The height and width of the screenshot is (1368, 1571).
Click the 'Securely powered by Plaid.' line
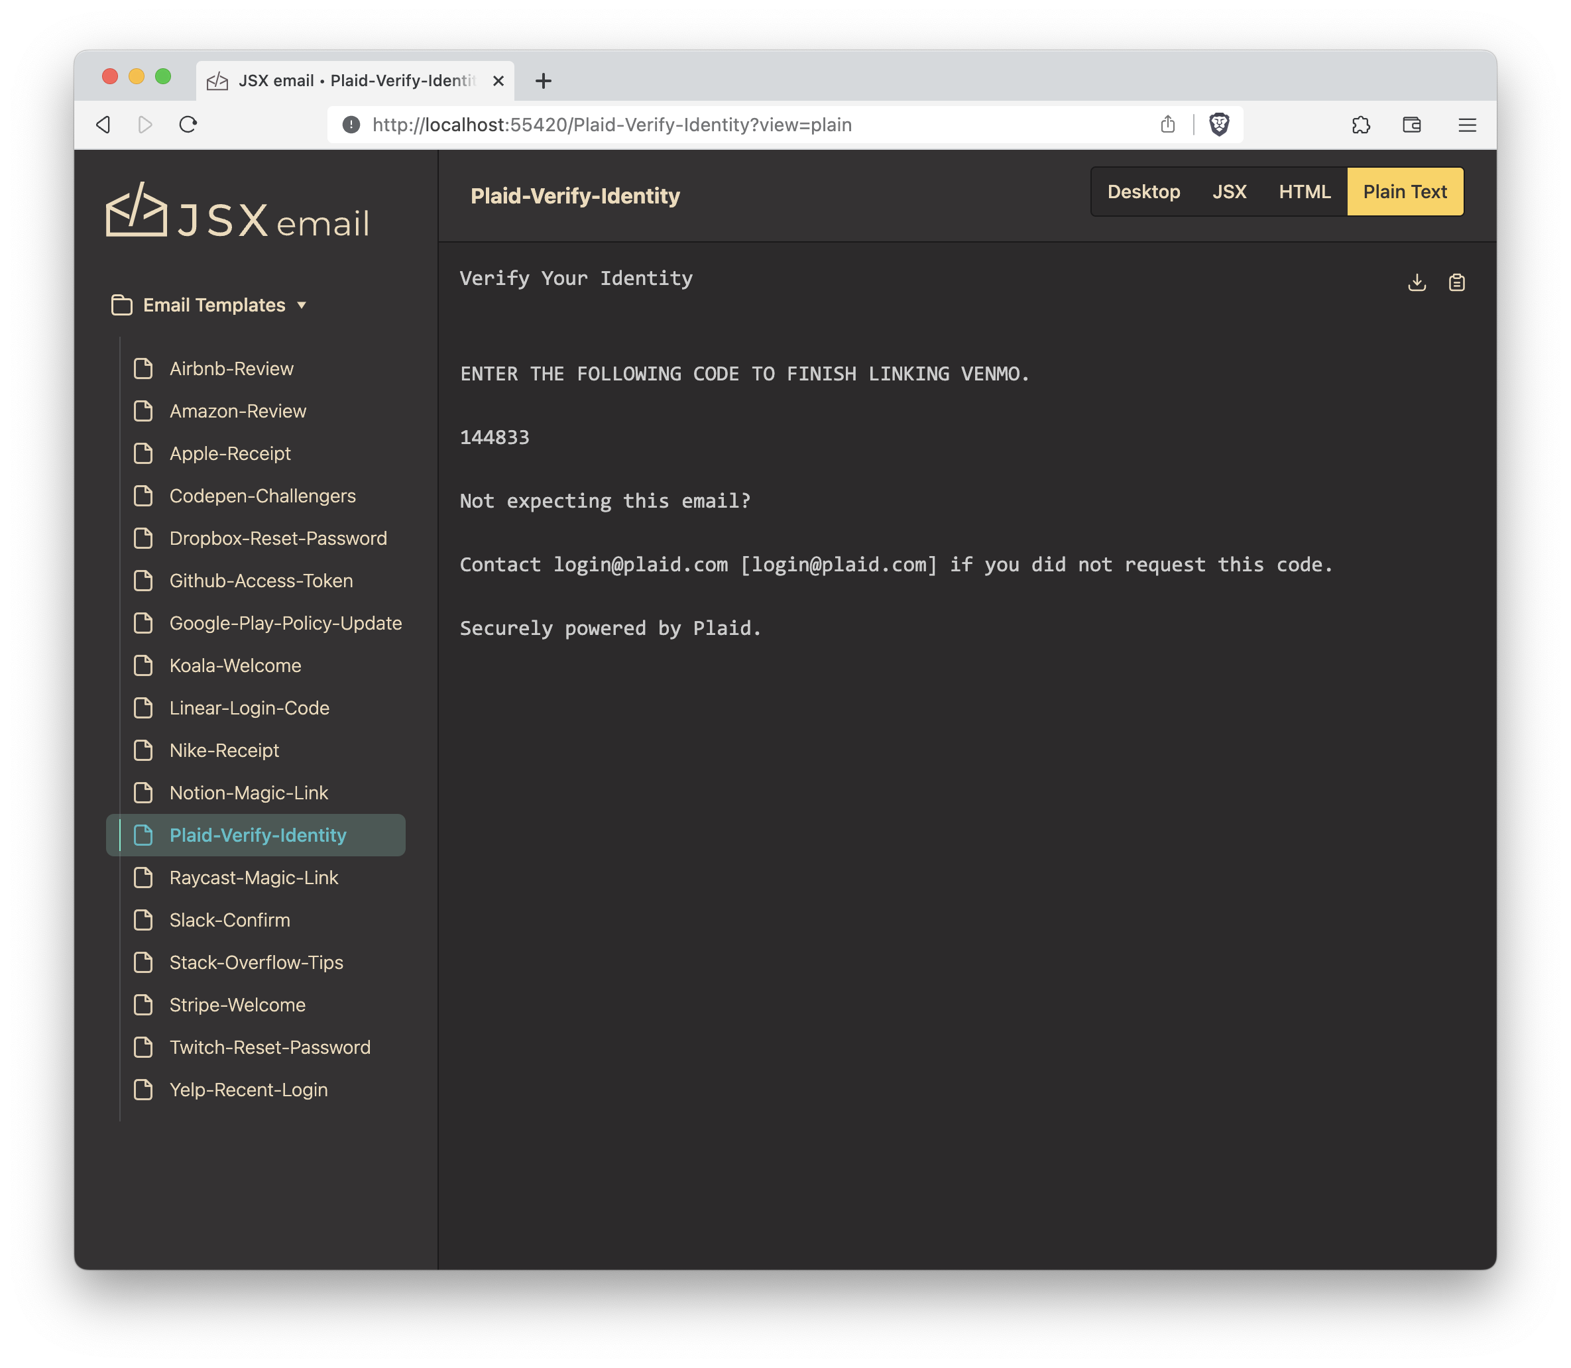coord(611,628)
